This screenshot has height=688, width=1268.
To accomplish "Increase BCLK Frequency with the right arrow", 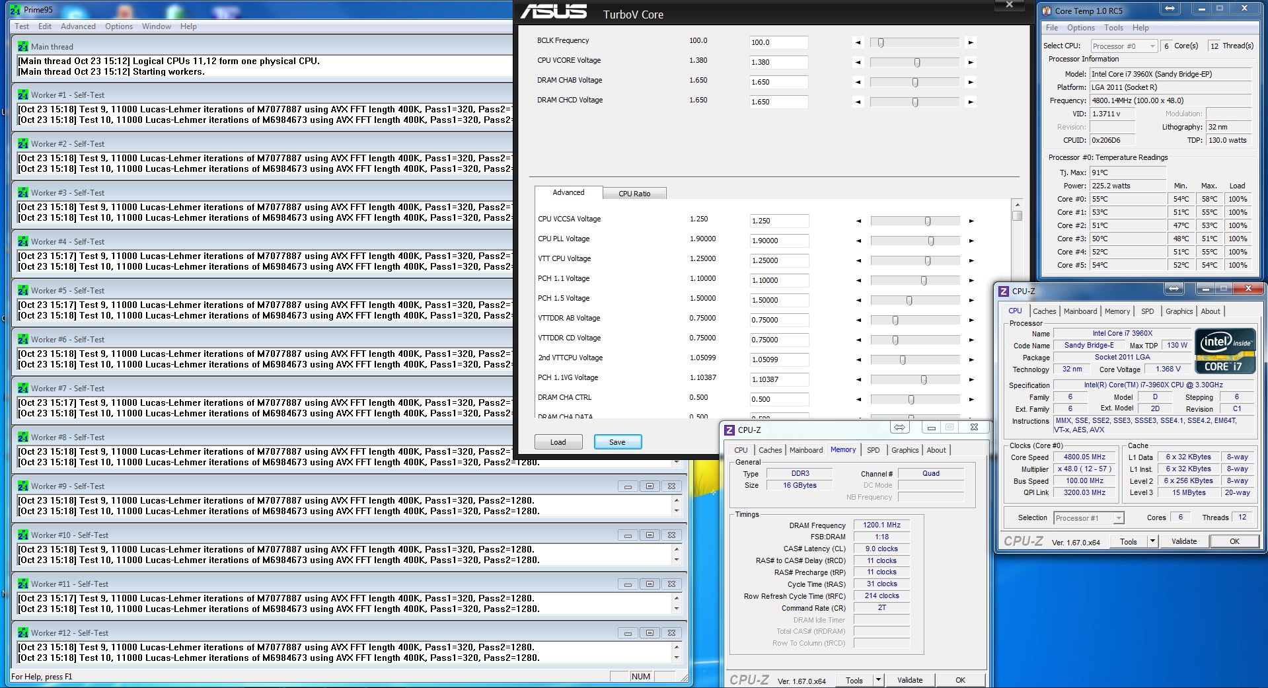I will pos(970,42).
